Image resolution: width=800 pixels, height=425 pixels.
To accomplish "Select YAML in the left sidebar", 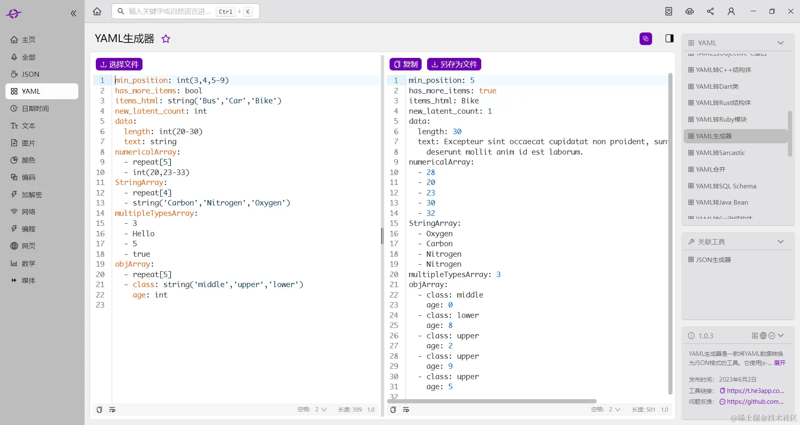I will [42, 91].
